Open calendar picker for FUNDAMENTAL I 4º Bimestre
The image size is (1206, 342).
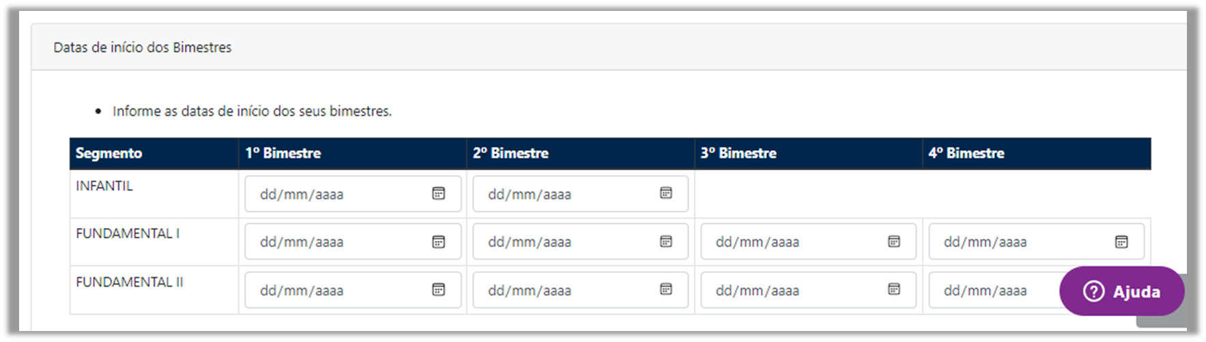click(1121, 242)
